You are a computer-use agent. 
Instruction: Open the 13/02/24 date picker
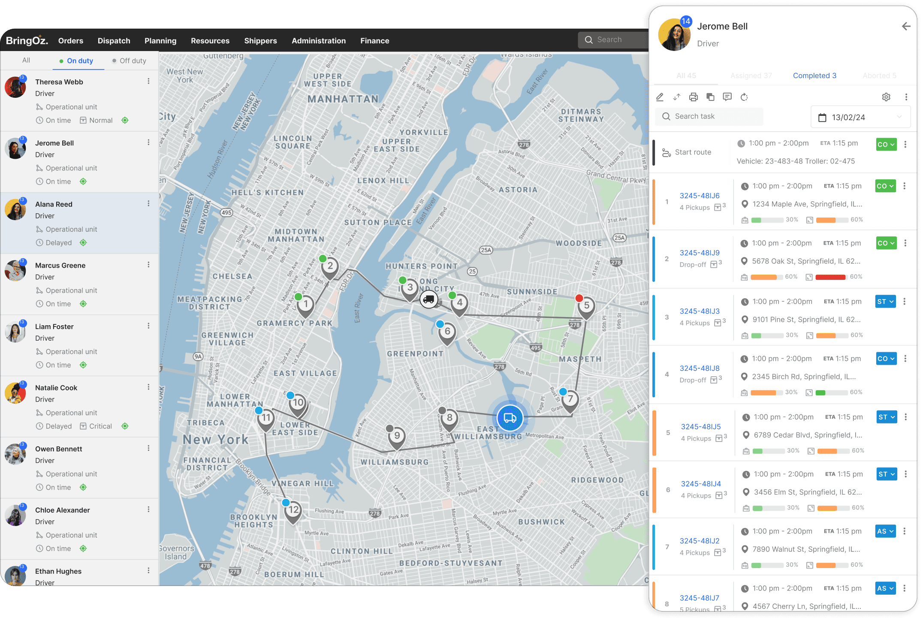point(860,117)
